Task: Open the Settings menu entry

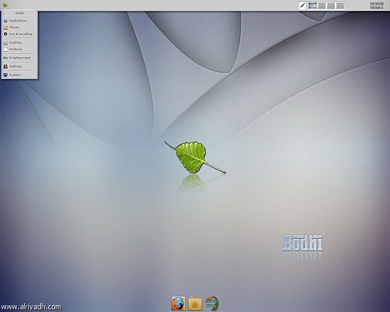Action: point(19,67)
